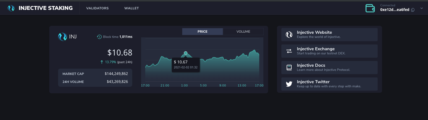The image size is (428, 120).
Task: Click the Block time 1,011ms text
Action: (x=118, y=37)
